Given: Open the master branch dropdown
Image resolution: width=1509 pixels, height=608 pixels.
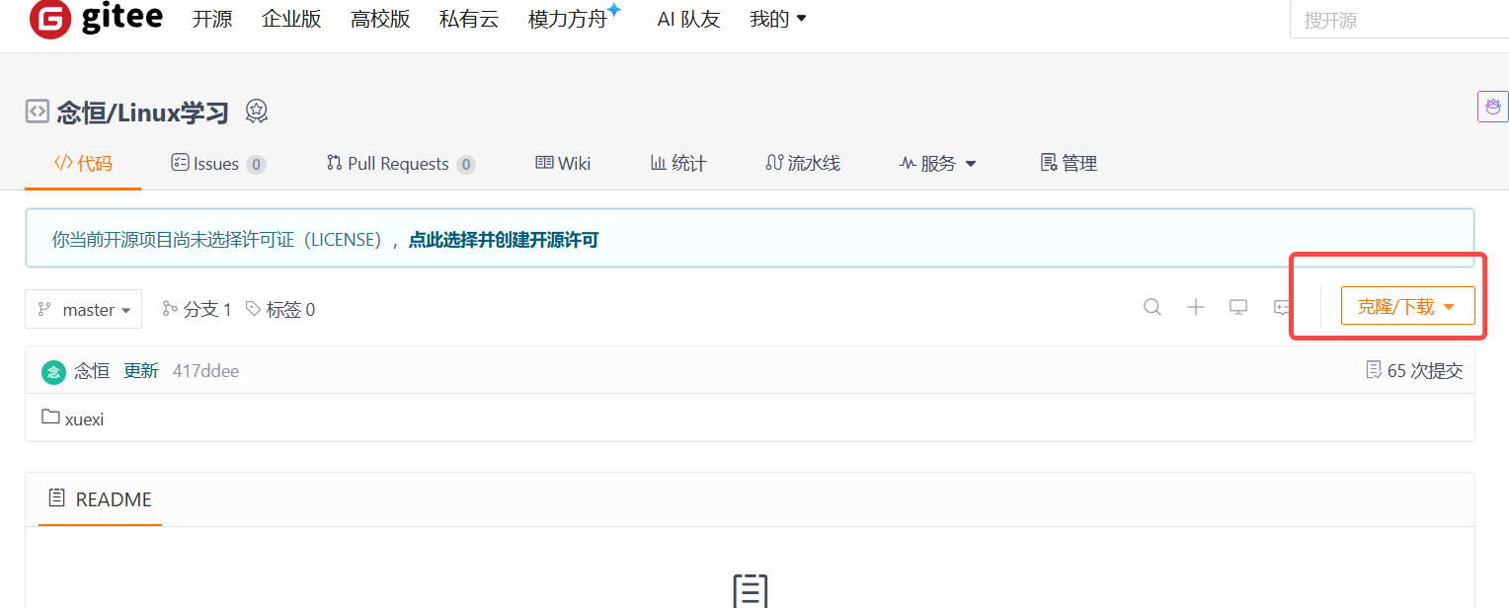Looking at the screenshot, I should (x=84, y=309).
